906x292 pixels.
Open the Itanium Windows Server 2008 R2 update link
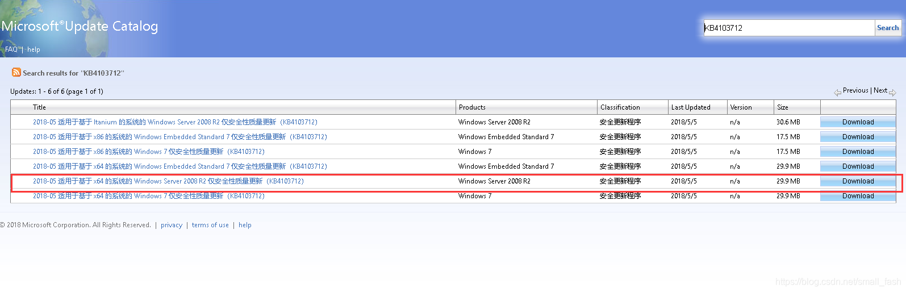(175, 122)
